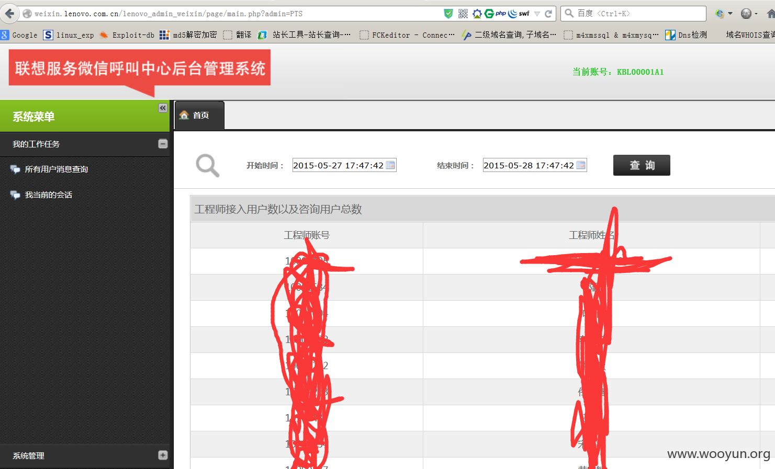Click the php extension icon
Screen dimensions: 775x469
[x=501, y=14]
